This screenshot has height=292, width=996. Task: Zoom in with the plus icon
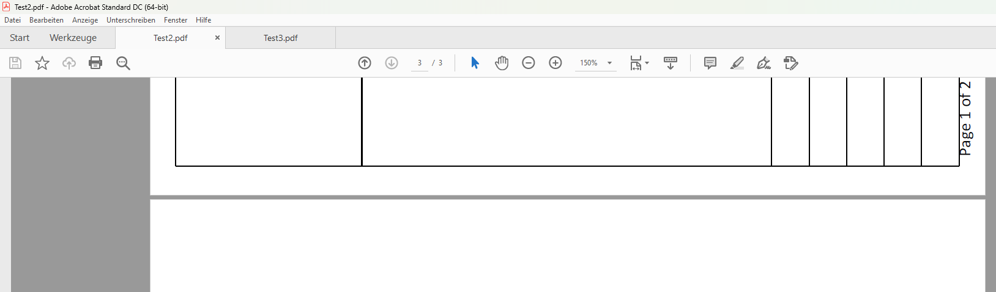[x=556, y=63]
